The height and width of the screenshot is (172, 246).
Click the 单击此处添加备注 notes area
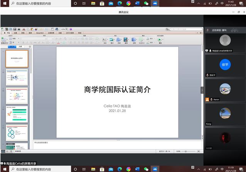click(116, 143)
